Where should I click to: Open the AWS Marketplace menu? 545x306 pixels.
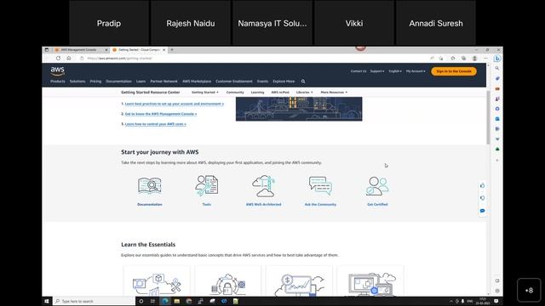point(197,82)
